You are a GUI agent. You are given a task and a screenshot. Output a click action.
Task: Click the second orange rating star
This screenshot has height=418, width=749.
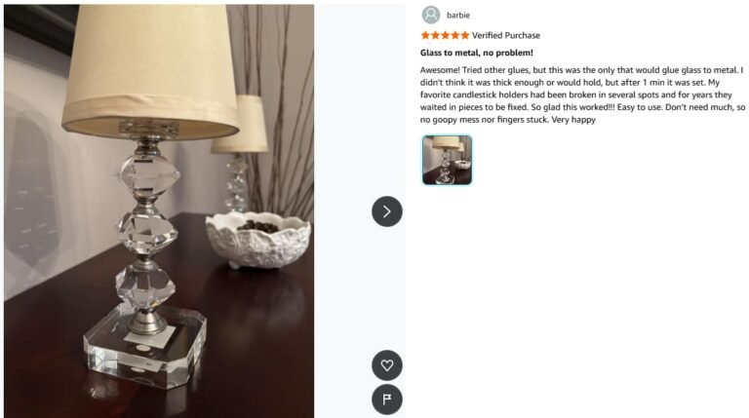[435, 35]
